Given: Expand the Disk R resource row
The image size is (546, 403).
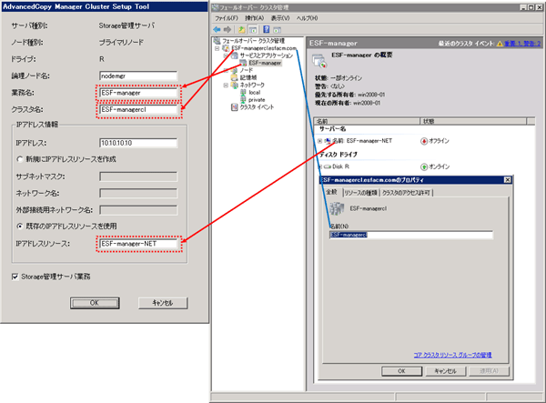Looking at the screenshot, I should click(x=319, y=166).
